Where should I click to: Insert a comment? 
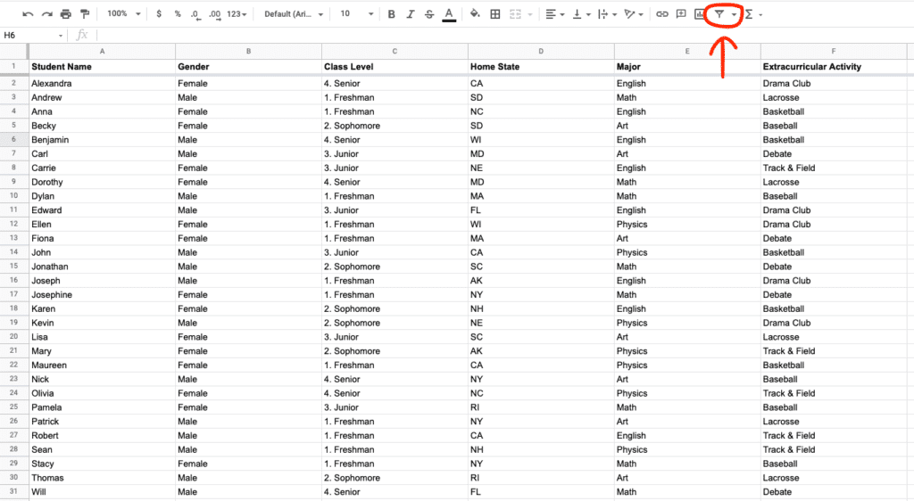coord(681,14)
